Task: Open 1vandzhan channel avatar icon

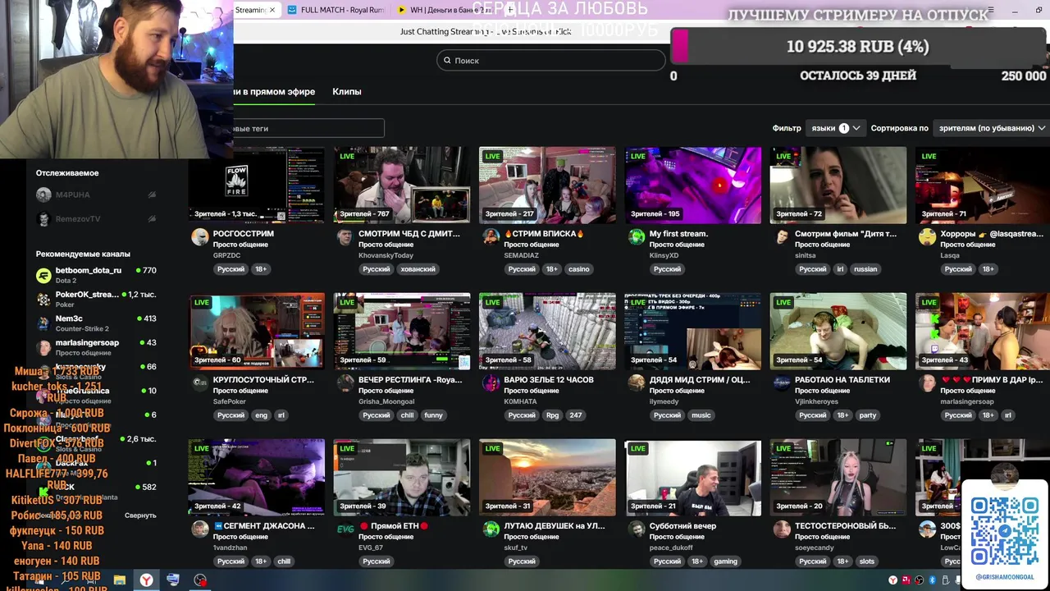Action: pyautogui.click(x=199, y=529)
